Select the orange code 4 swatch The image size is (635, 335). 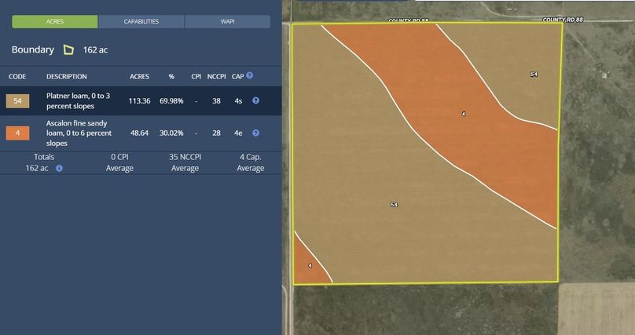[x=17, y=133]
